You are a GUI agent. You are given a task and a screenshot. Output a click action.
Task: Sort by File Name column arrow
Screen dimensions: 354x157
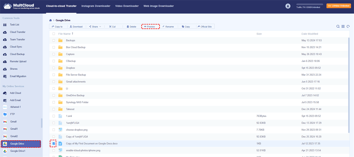[73, 34]
